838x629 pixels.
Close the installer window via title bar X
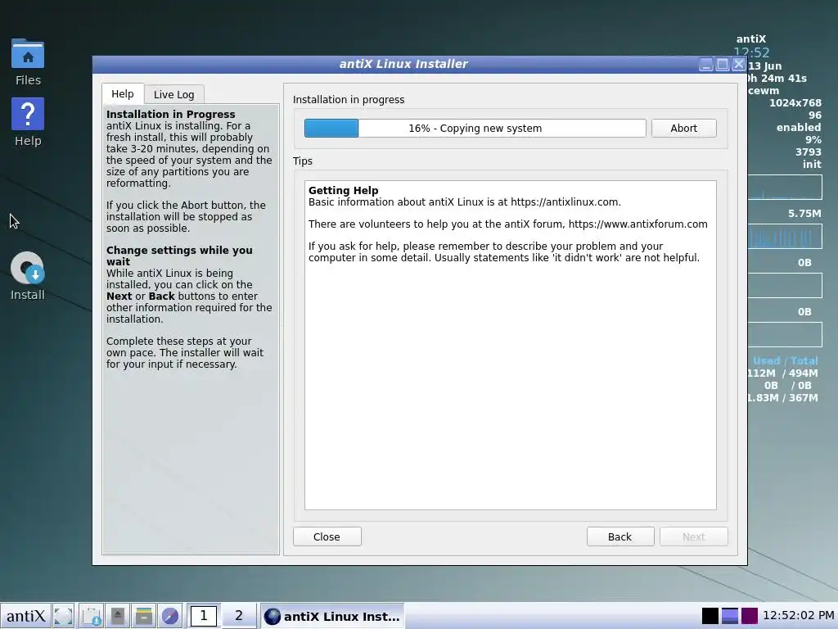[x=739, y=65]
